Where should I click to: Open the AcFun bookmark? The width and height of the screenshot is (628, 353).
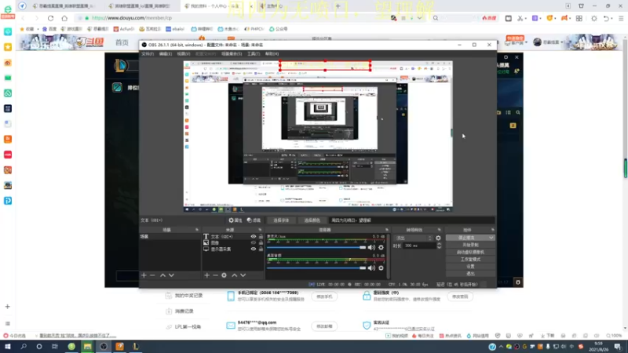(124, 29)
